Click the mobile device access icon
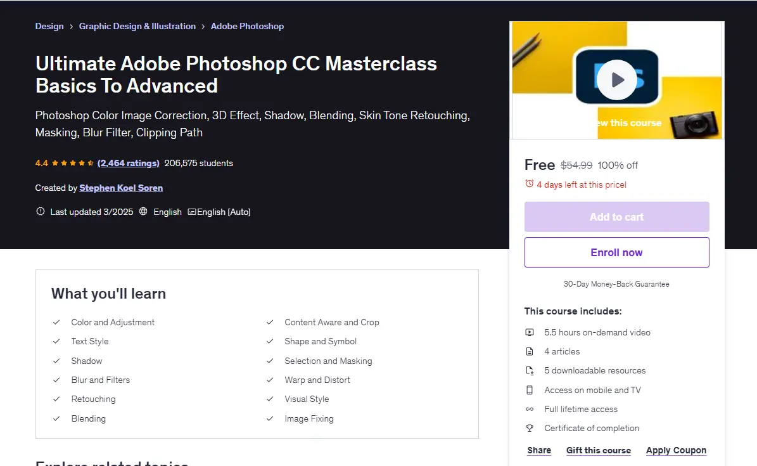 pyautogui.click(x=530, y=390)
